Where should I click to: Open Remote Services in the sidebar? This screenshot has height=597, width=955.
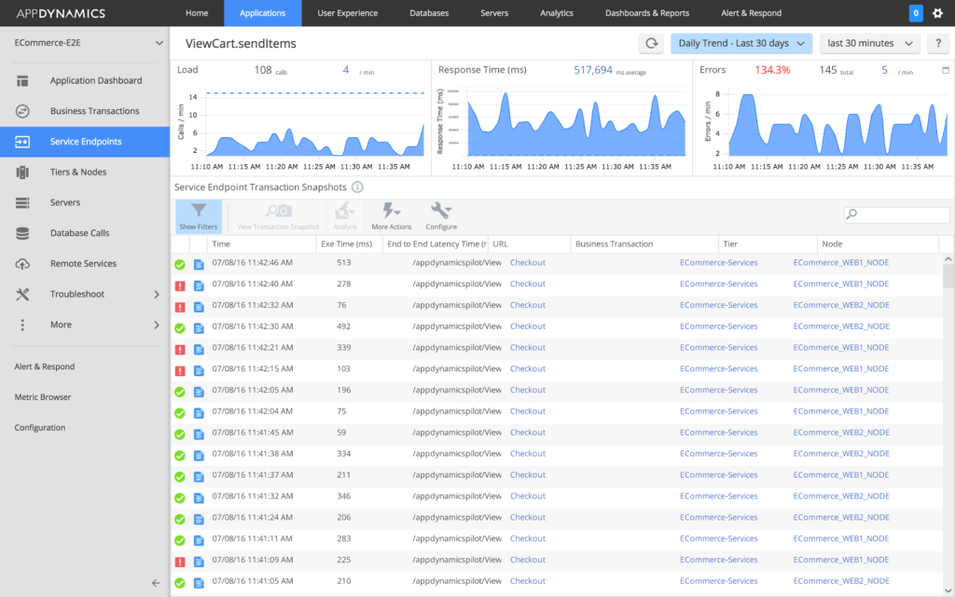83,263
